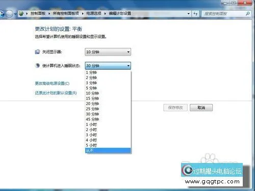Image resolution: width=255 pixels, height=191 pixels.
Task: Click the moon icon next to sleep setting
Action: coord(37,66)
